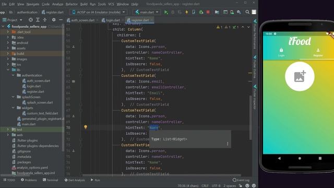Open the SDK Manager icon

[239, 12]
